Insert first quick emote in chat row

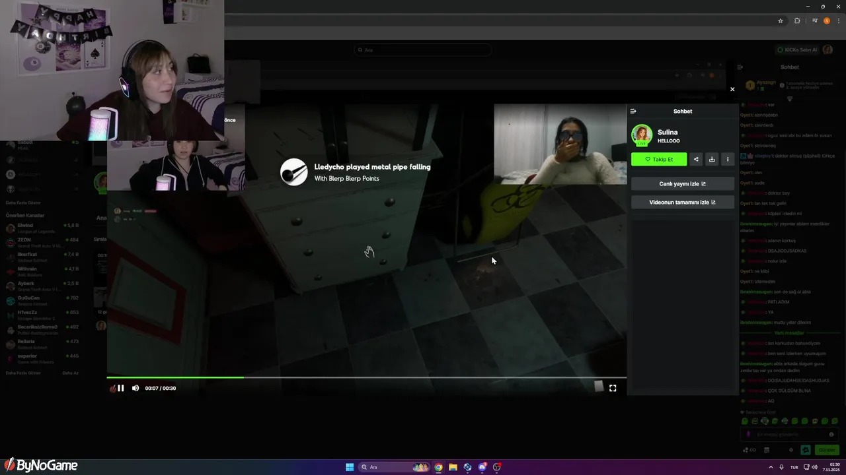(x=745, y=421)
